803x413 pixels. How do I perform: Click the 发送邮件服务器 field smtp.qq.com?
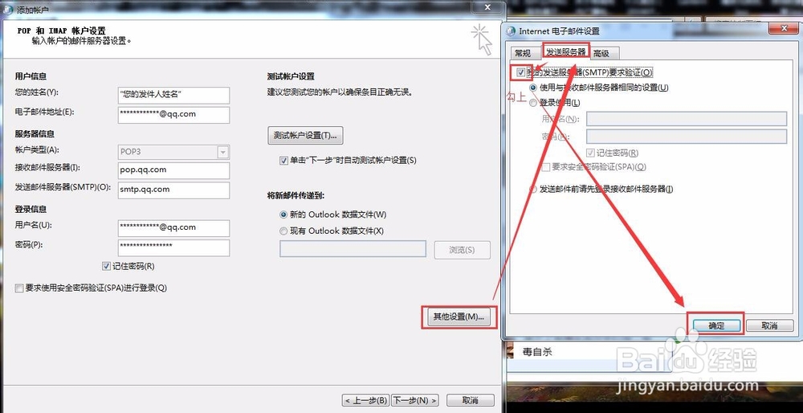[x=173, y=190]
